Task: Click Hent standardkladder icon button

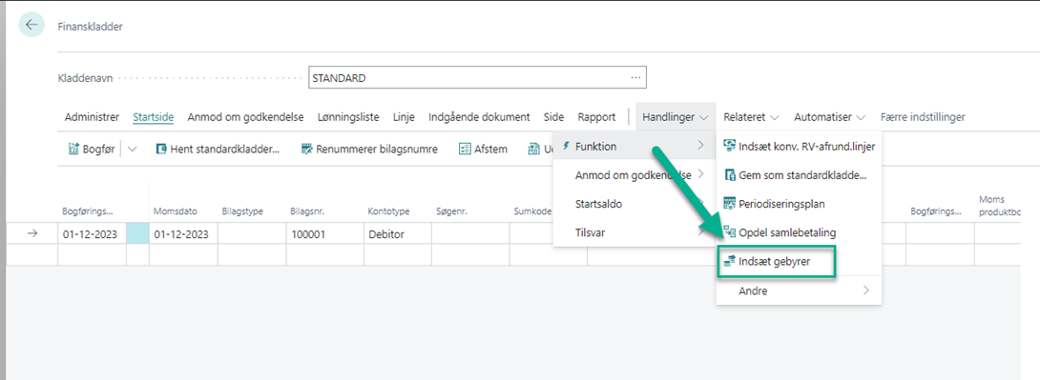Action: pos(161,149)
